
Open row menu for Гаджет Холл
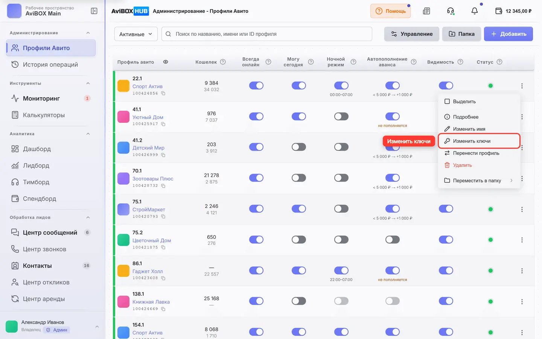pos(522,271)
